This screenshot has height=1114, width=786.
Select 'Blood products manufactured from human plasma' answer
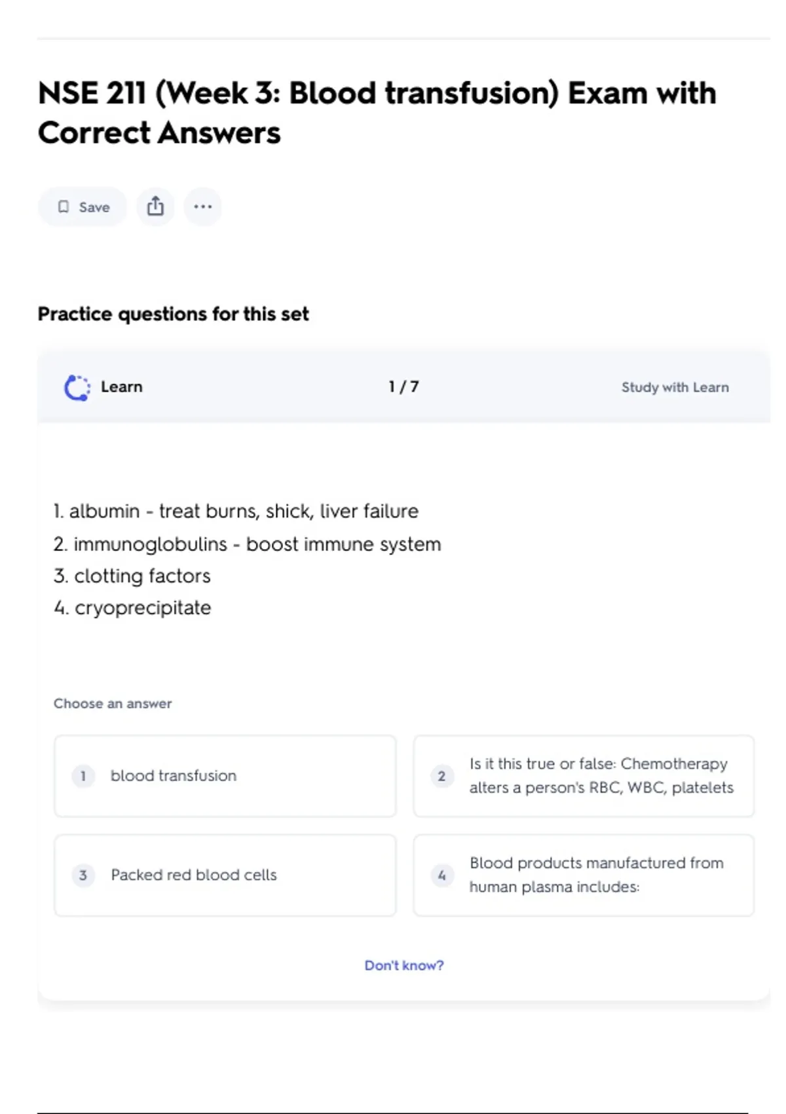pyautogui.click(x=596, y=875)
